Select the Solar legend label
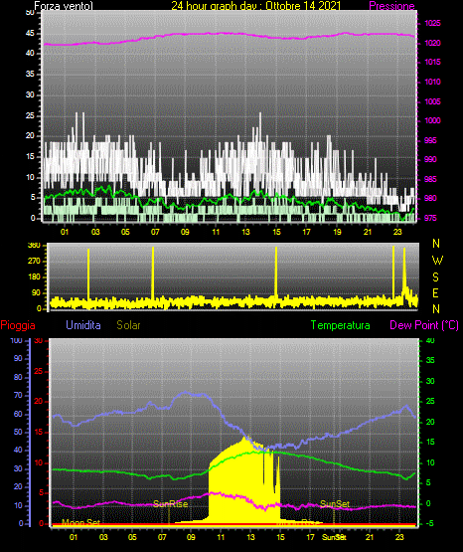 click(128, 325)
